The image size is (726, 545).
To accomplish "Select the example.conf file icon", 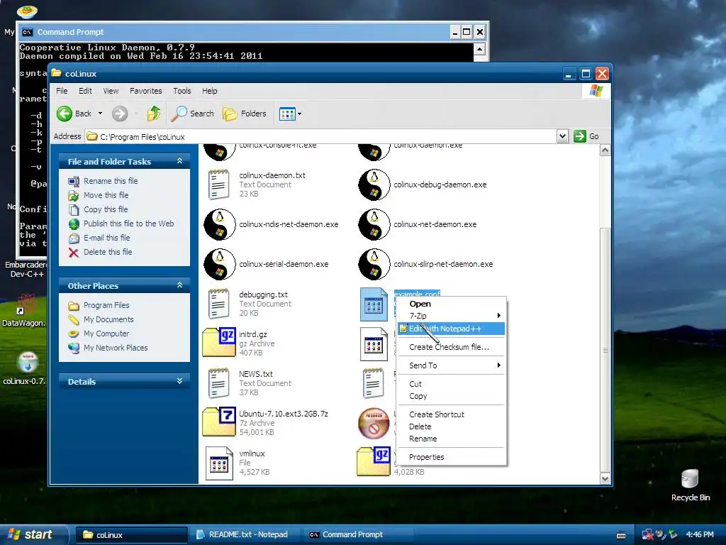I will click(x=374, y=304).
